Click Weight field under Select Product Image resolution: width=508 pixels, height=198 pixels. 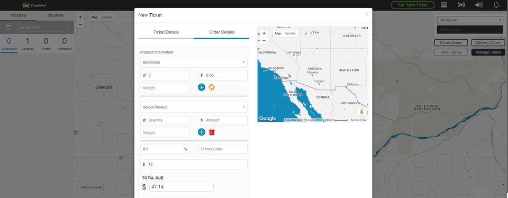click(165, 133)
